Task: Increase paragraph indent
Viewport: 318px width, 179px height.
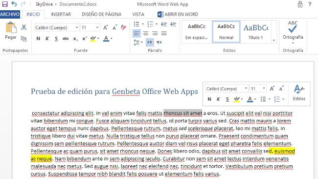Action: coord(173,24)
